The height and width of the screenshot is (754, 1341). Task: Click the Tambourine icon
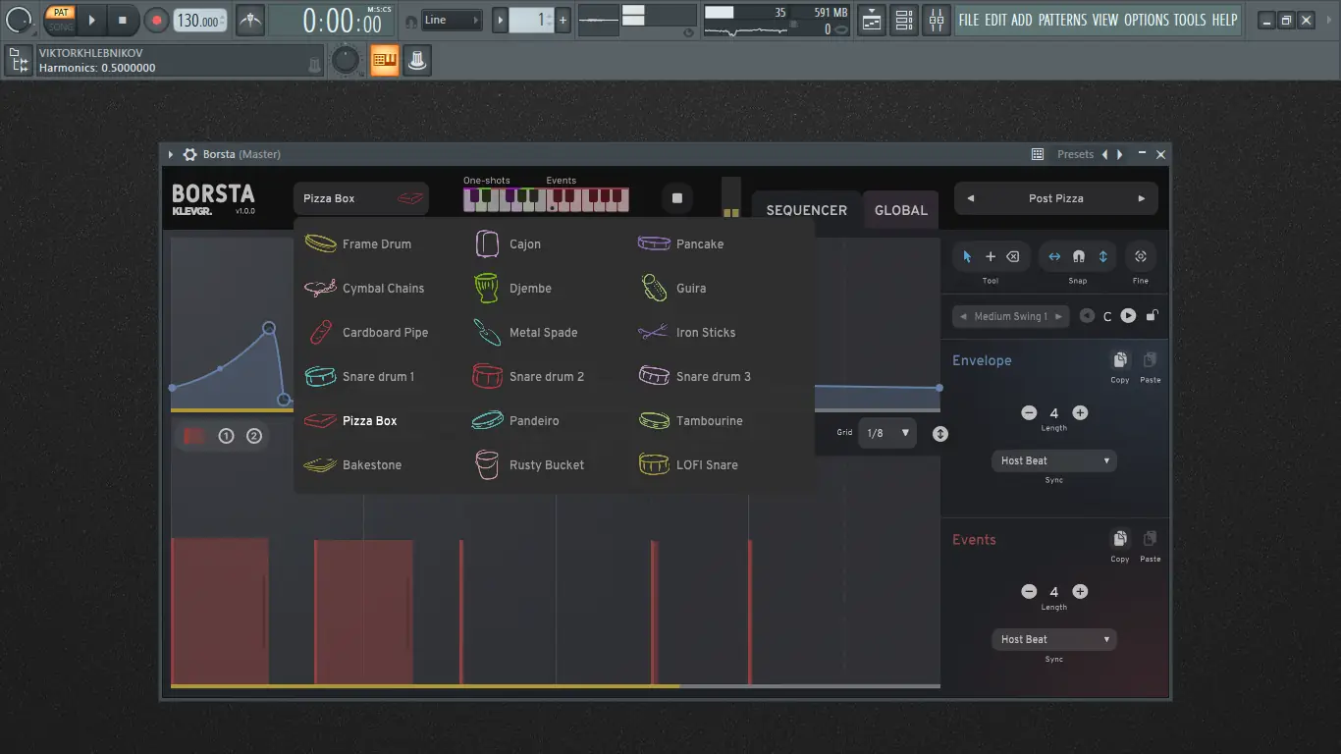(x=654, y=420)
